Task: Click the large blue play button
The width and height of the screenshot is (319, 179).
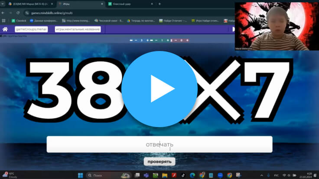Action: (x=159, y=88)
